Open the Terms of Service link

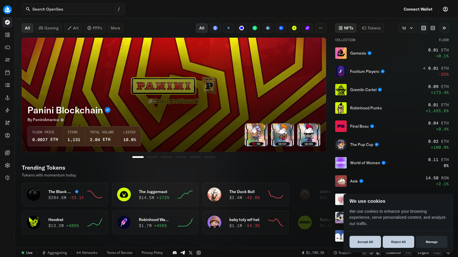click(119, 253)
